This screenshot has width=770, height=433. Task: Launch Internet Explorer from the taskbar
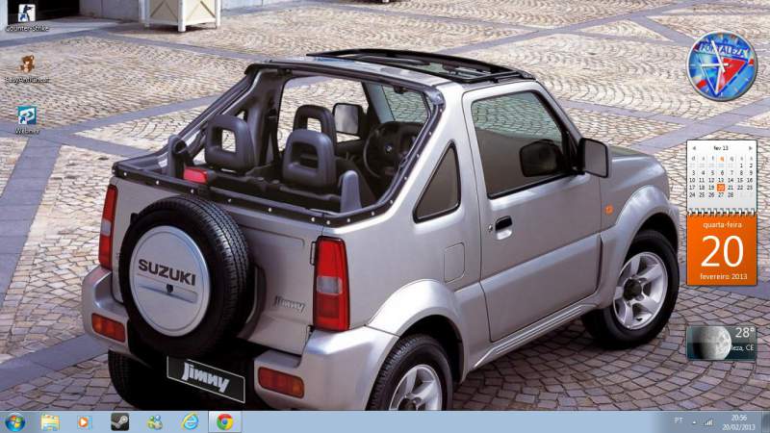(190, 422)
